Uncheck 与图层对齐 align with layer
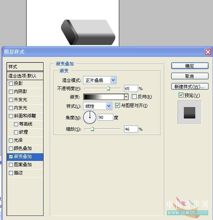Image resolution: width=213 pixels, height=220 pixels. [x=117, y=105]
